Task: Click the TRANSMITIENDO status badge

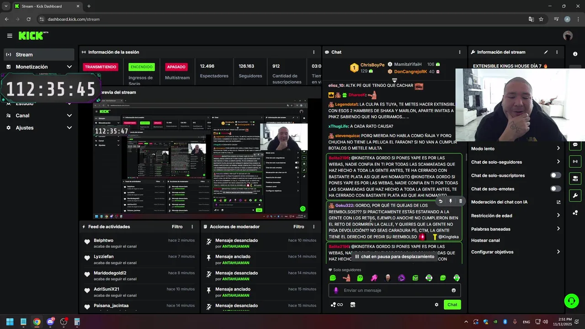Action: 100,67
